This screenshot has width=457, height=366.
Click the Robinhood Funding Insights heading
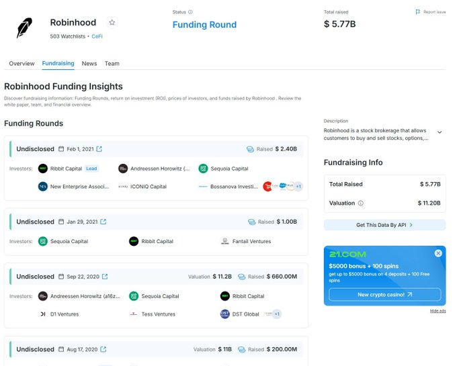tap(63, 87)
